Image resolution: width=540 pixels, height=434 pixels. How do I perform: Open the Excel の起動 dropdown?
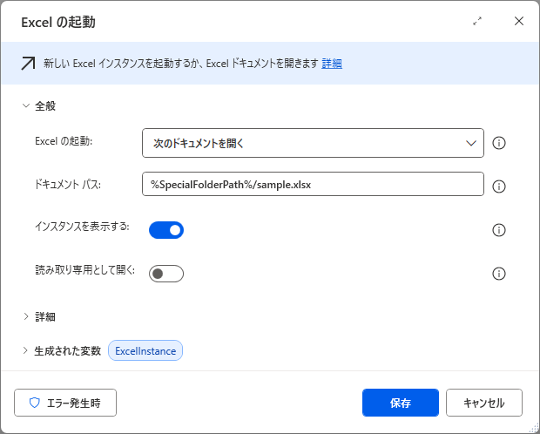point(313,143)
